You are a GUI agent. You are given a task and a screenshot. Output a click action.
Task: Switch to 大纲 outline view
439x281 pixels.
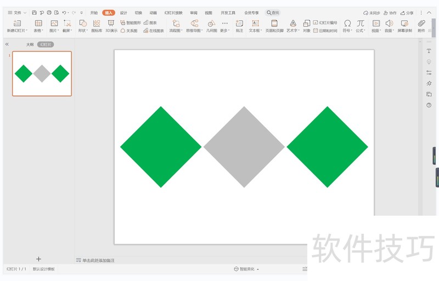30,44
